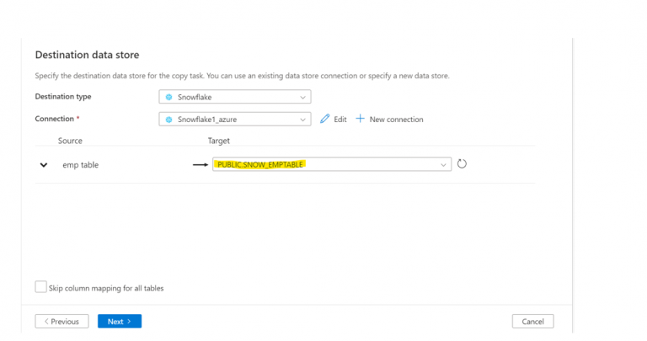This screenshot has height=341, width=647.
Task: Open the PUBLIC.SNOW_EMPTABLE dropdown arrow
Action: point(443,165)
